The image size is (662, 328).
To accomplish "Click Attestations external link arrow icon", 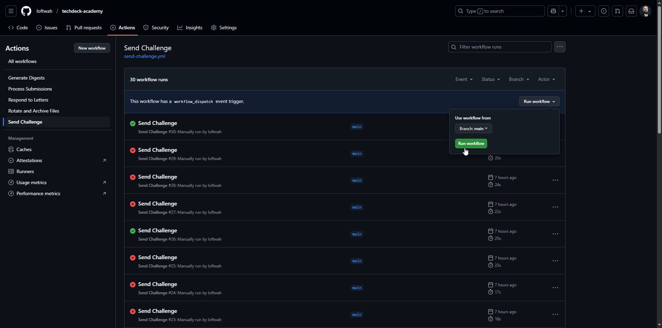I will click(x=104, y=160).
